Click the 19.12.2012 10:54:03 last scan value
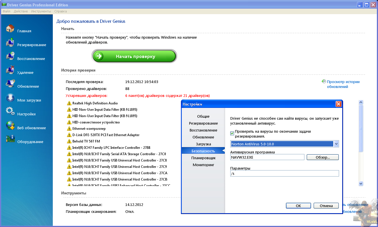This screenshot has height=227, width=378. pyautogui.click(x=142, y=82)
